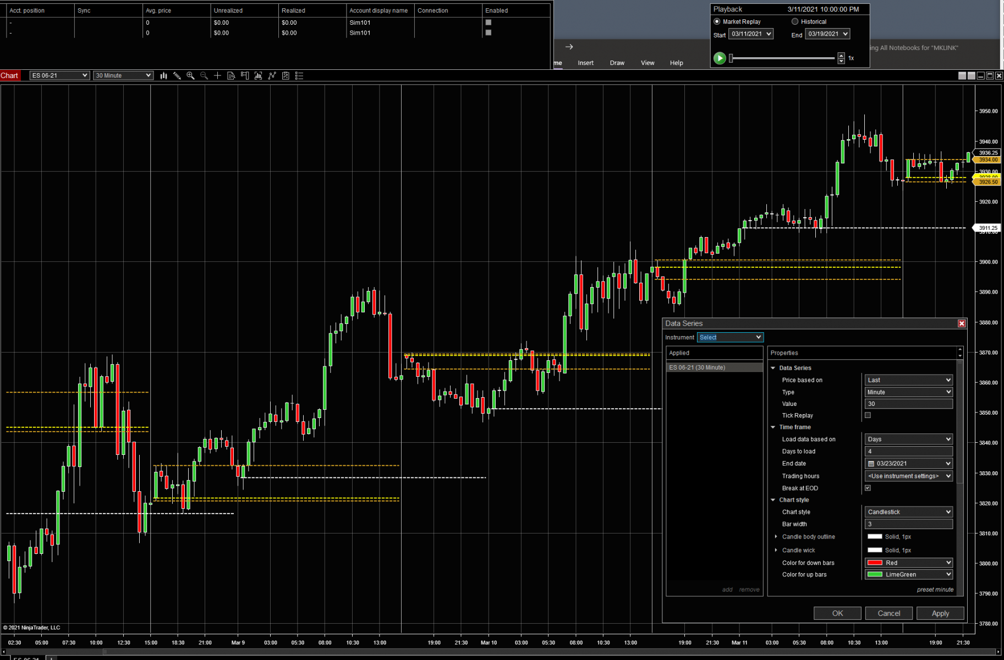The width and height of the screenshot is (1004, 660).
Task: Open the Strategies clipboard icon
Action: (286, 76)
